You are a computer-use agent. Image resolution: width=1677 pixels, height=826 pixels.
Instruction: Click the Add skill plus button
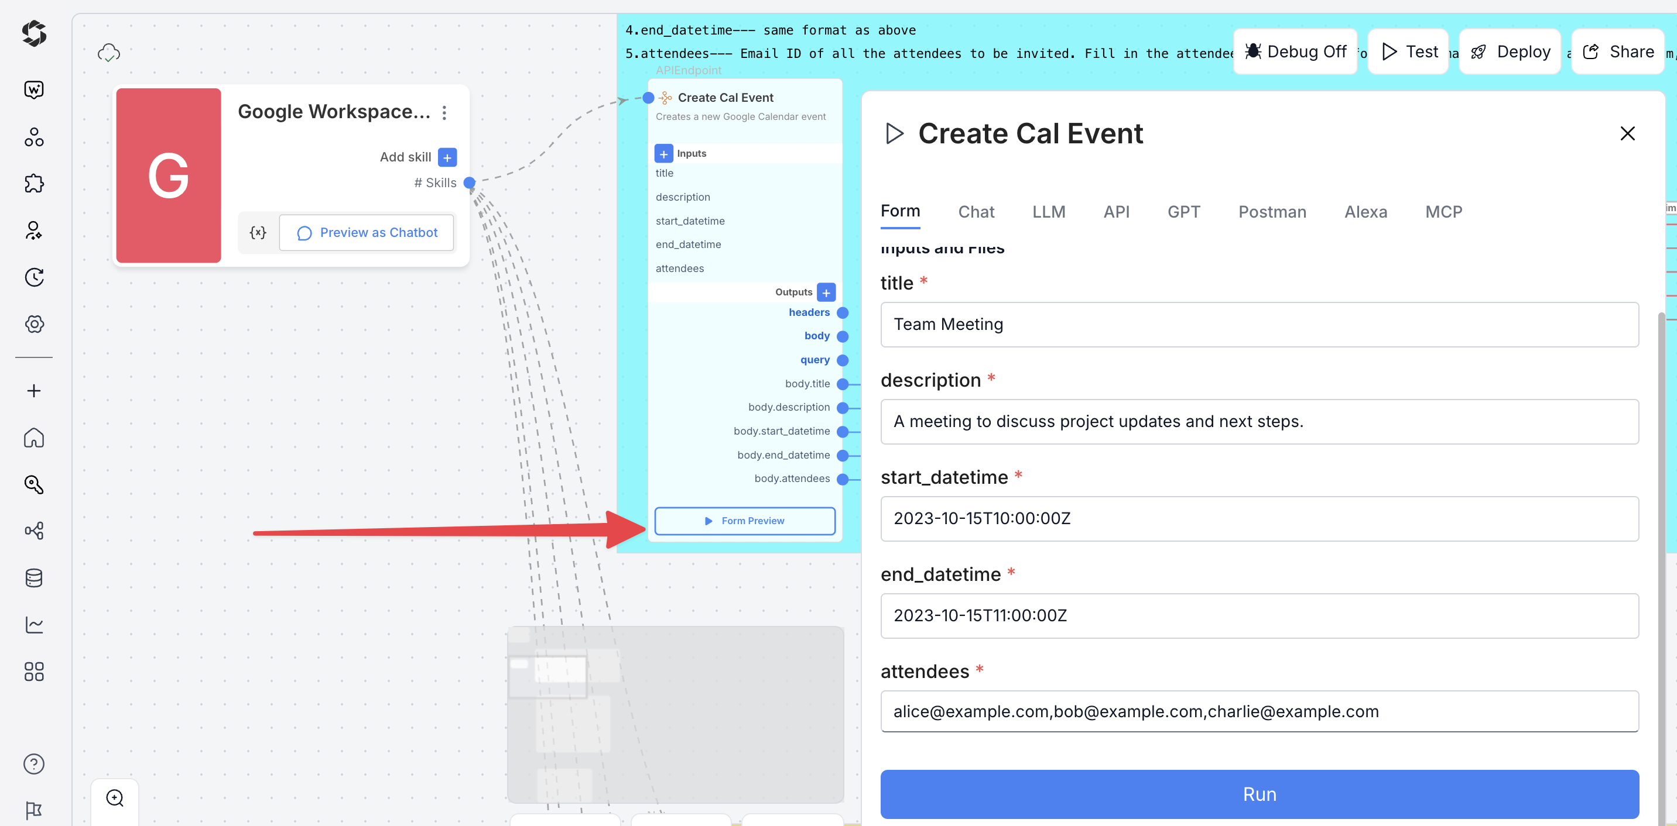tap(447, 157)
